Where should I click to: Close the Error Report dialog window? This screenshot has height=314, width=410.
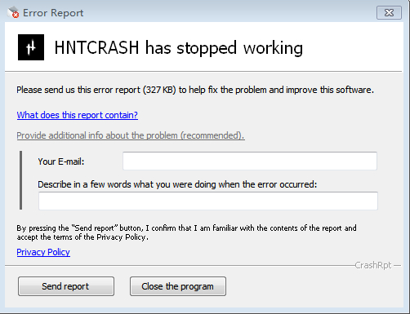(389, 13)
